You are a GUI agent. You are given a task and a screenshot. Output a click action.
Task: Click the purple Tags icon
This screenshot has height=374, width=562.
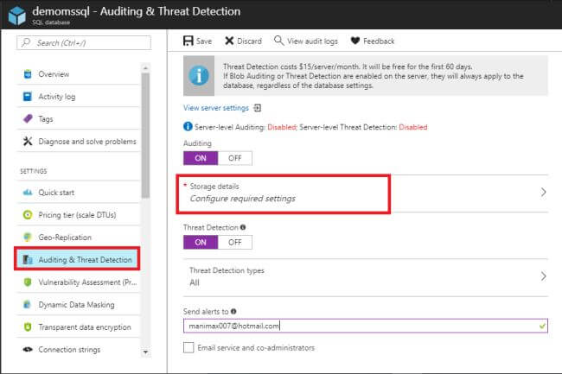[x=28, y=119]
